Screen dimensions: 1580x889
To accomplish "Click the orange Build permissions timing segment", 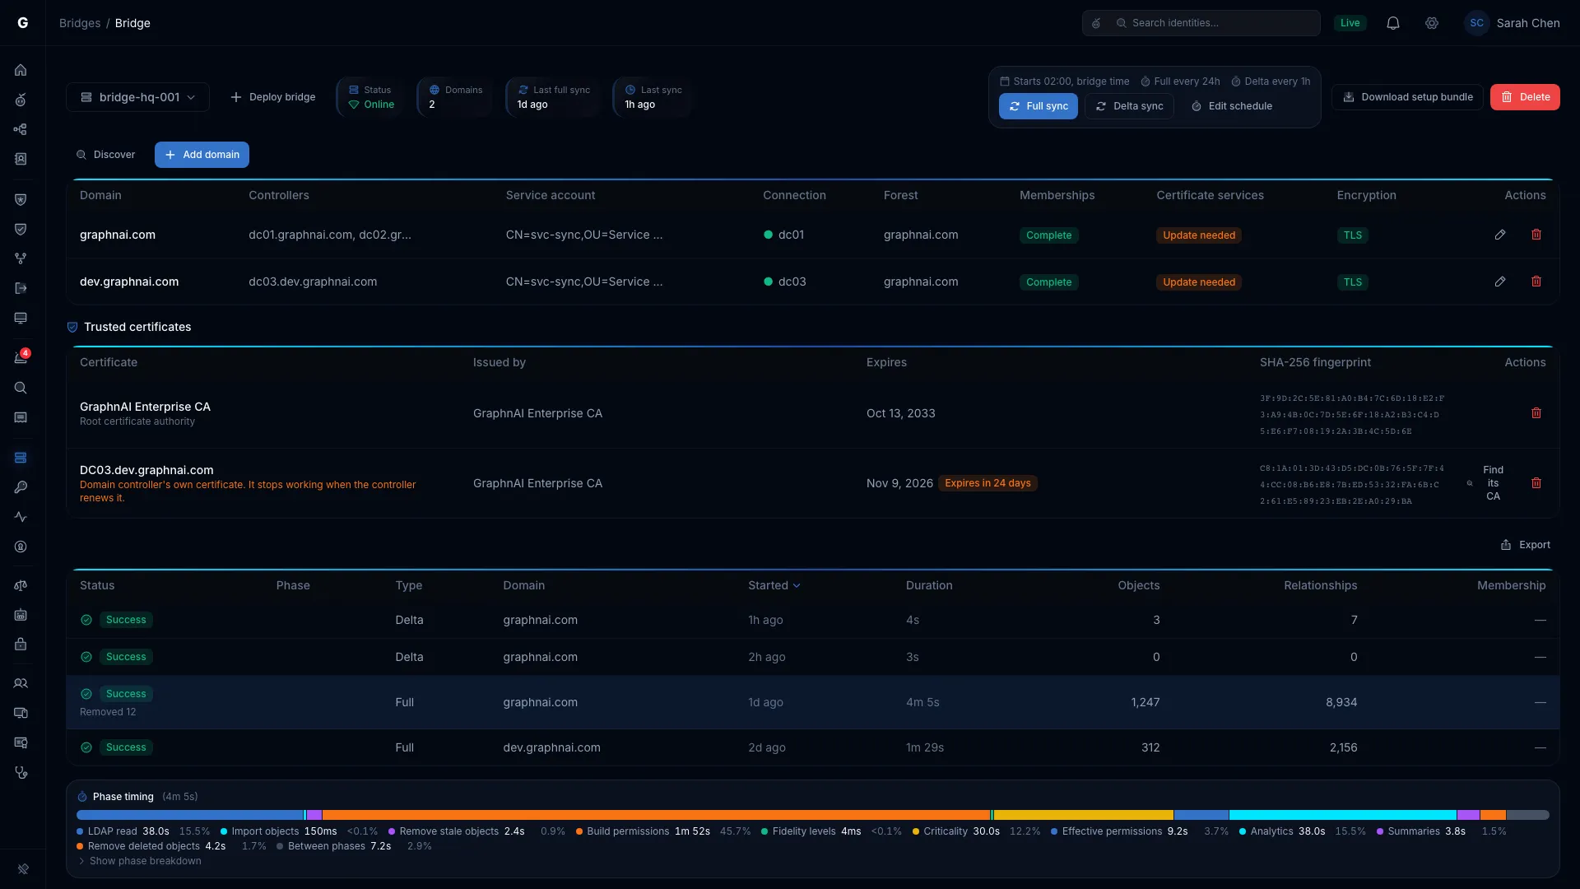I will (656, 815).
